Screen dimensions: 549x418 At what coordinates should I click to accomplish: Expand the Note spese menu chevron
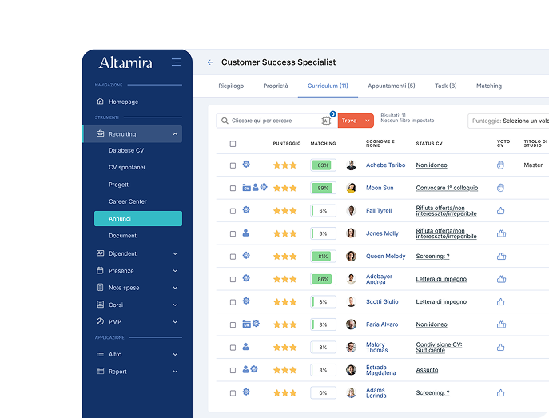point(175,288)
